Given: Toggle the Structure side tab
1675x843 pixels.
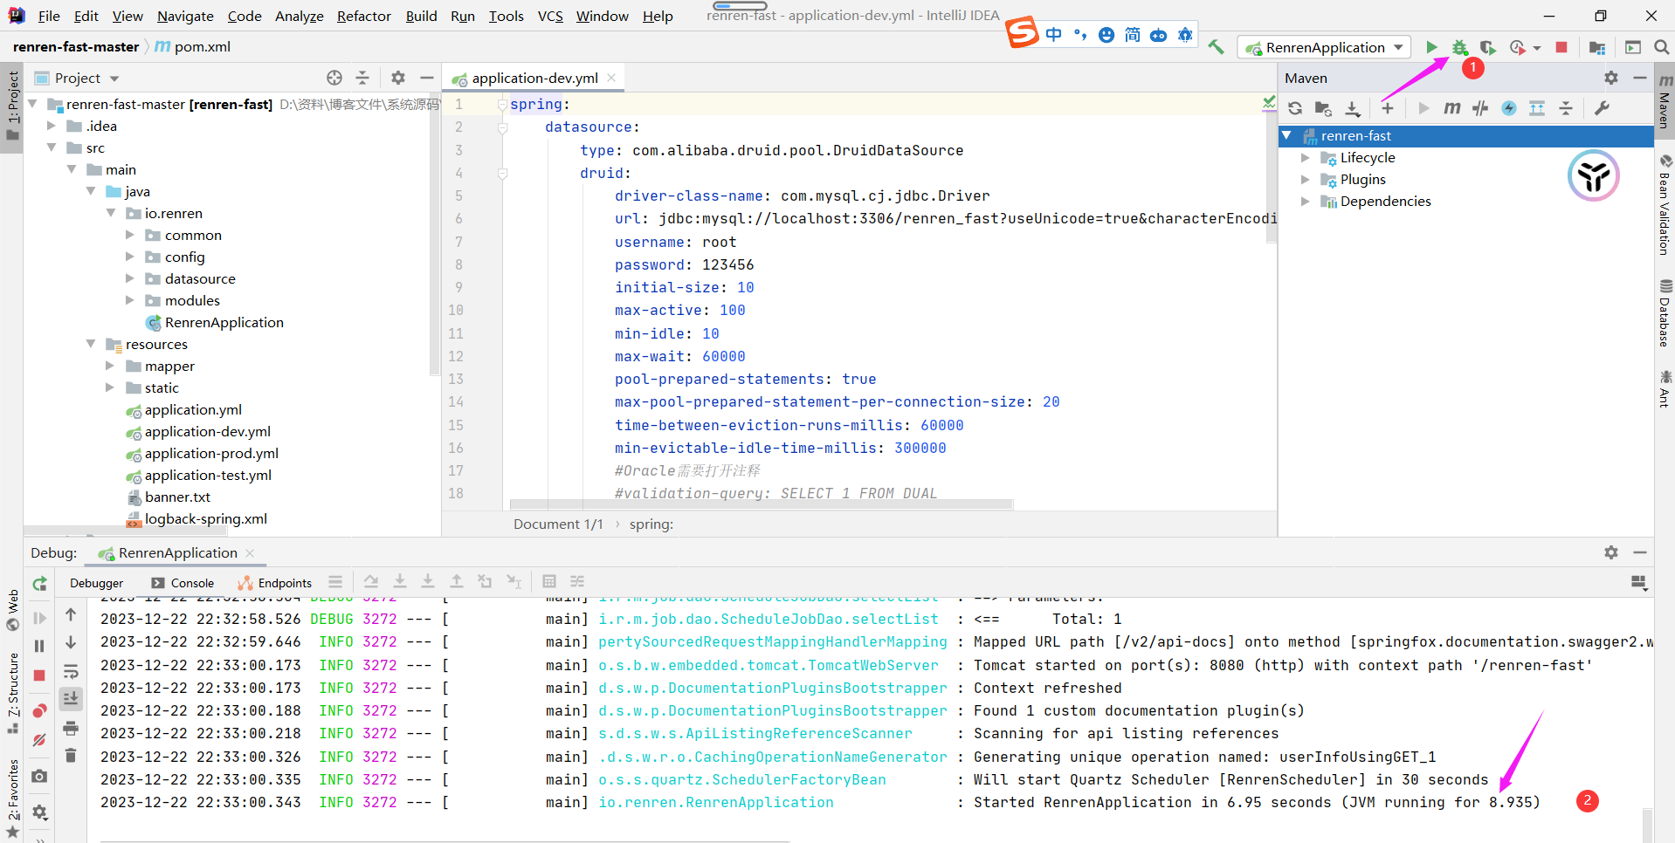Looking at the screenshot, I should click(12, 693).
